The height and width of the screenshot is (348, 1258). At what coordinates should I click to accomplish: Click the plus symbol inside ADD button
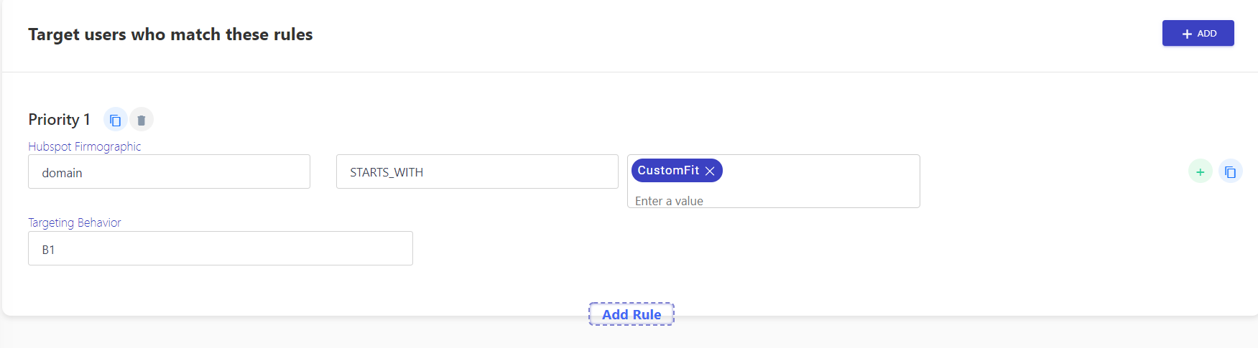coord(1187,34)
